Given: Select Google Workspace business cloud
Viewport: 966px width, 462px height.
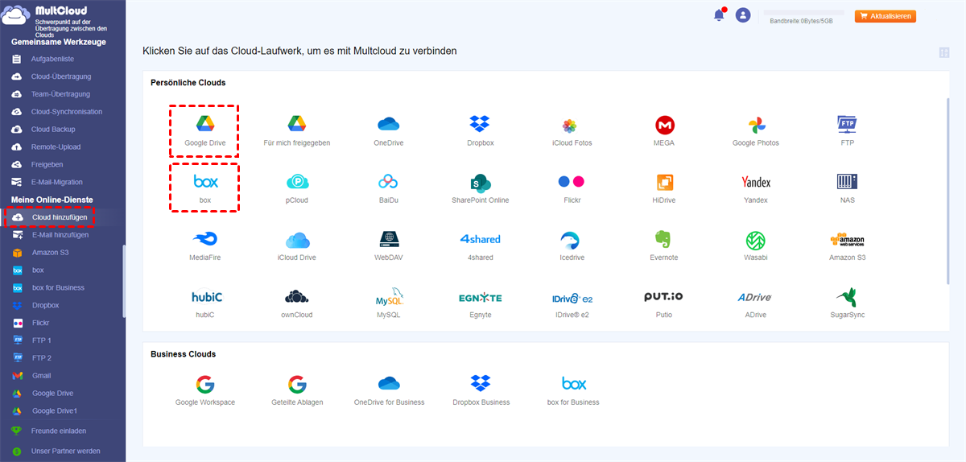Looking at the screenshot, I should click(204, 383).
